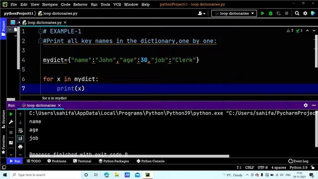Click loop dictionaries.py breadcrumb in navigation bar

[58, 13]
